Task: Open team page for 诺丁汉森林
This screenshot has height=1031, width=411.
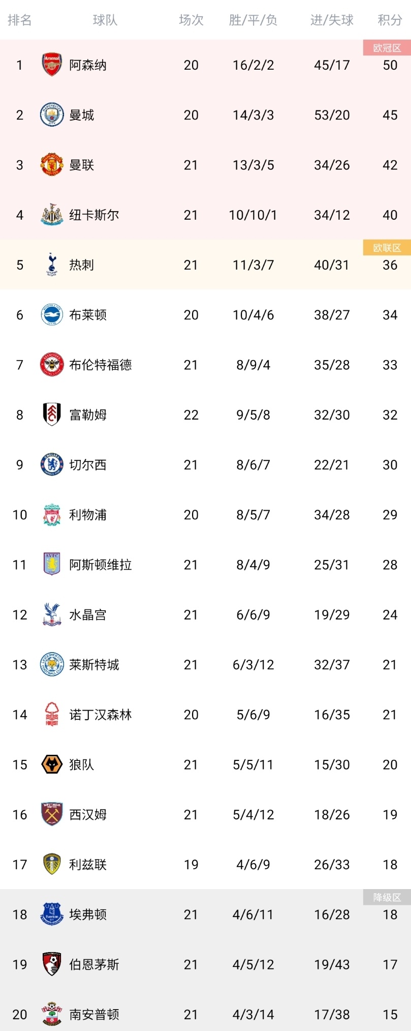Action: [101, 715]
